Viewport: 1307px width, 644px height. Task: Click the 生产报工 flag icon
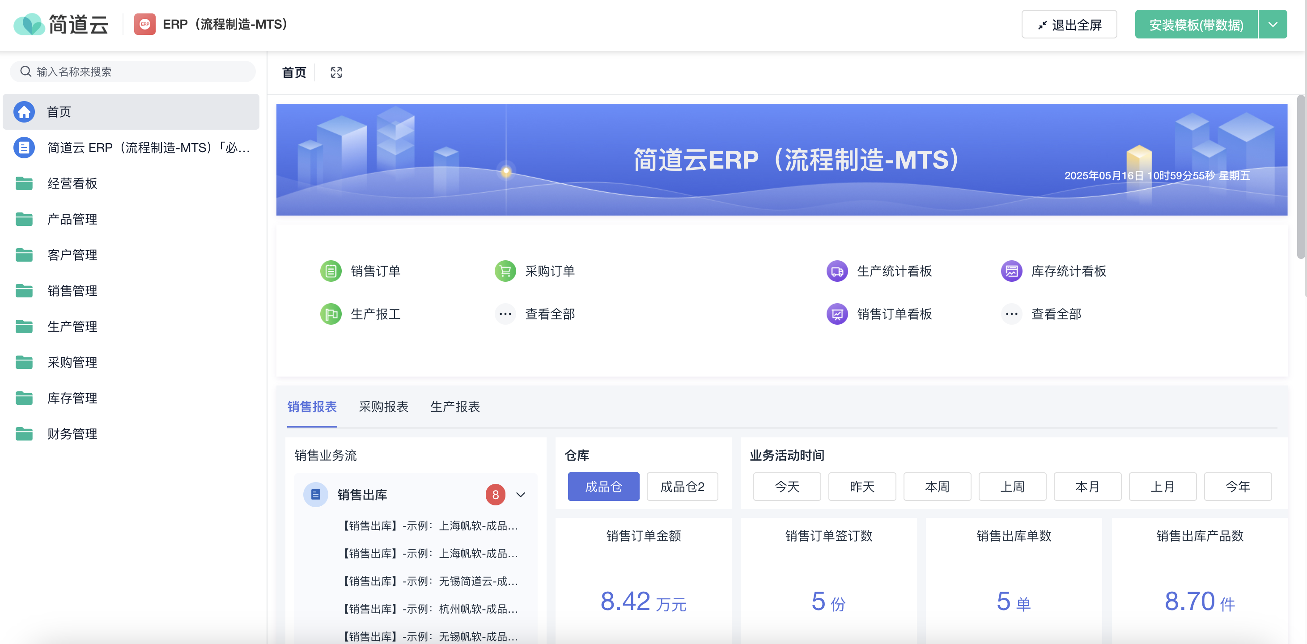pos(331,314)
